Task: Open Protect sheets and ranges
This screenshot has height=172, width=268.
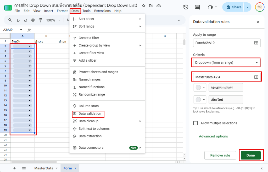Action: (107, 72)
